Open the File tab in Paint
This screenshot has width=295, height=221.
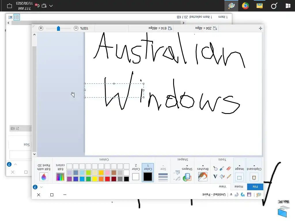[x=255, y=186]
